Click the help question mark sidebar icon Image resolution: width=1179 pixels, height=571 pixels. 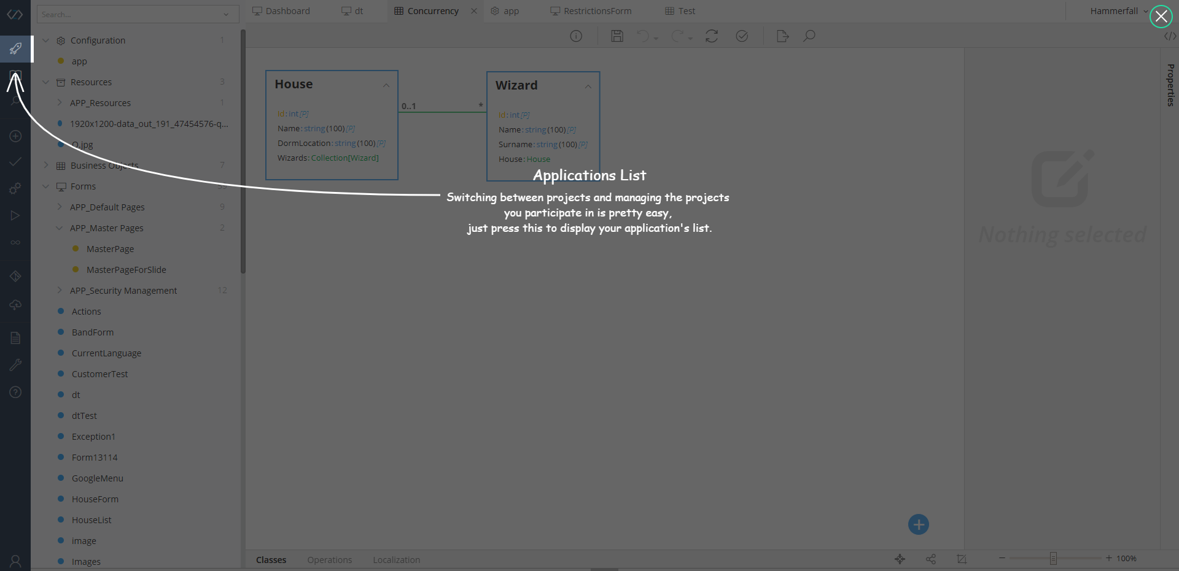15,392
